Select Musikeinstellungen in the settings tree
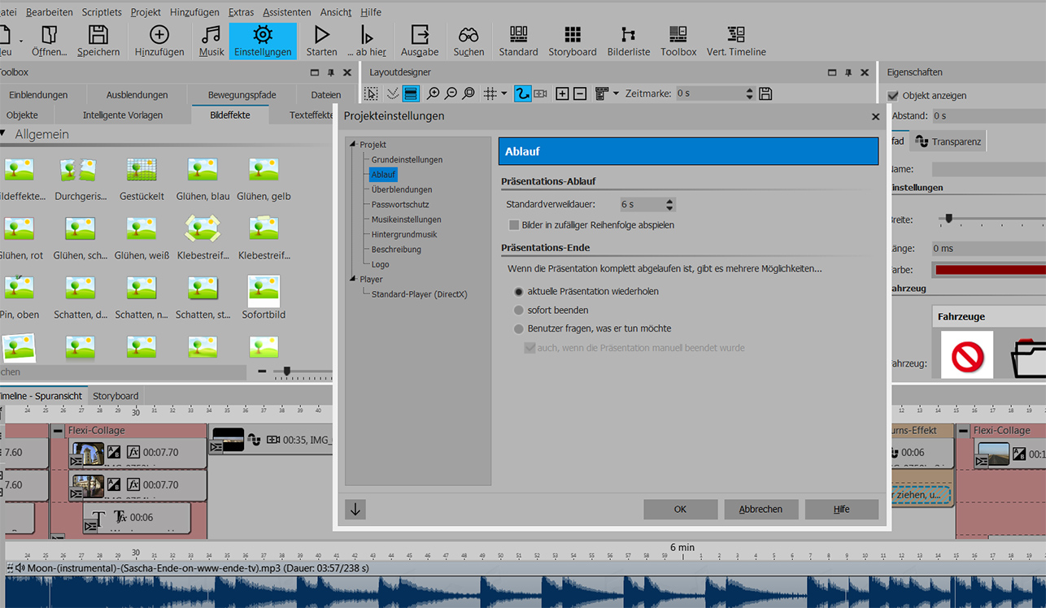1046x608 pixels. [x=406, y=219]
